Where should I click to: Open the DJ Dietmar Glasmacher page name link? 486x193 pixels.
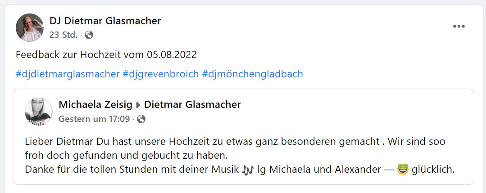click(105, 21)
